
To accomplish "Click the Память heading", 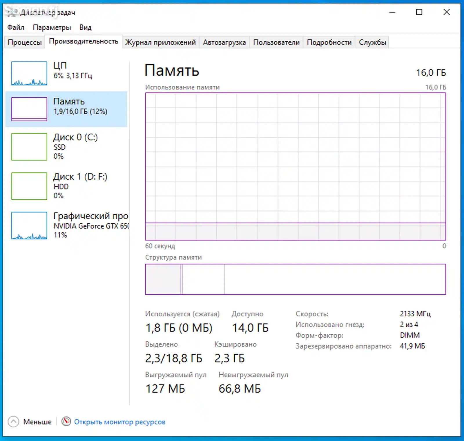I will (x=172, y=70).
